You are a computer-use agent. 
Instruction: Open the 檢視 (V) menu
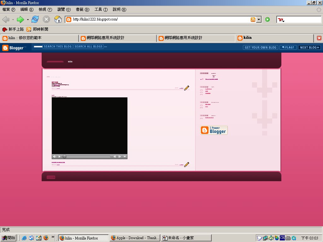(x=45, y=9)
